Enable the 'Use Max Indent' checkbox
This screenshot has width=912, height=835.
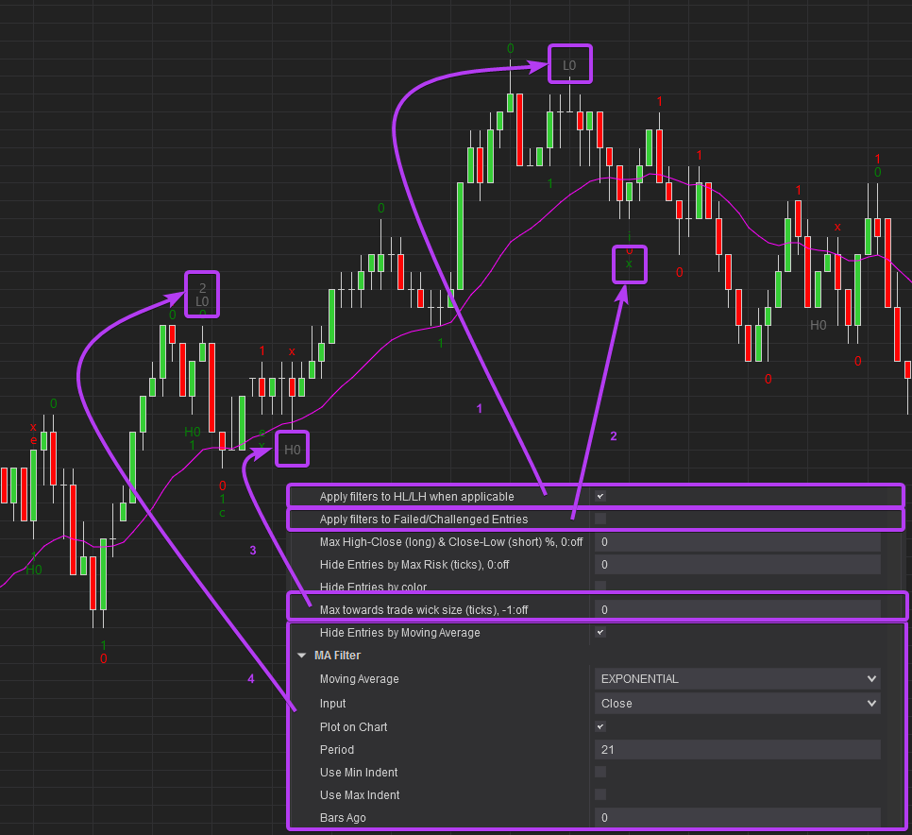pos(600,794)
